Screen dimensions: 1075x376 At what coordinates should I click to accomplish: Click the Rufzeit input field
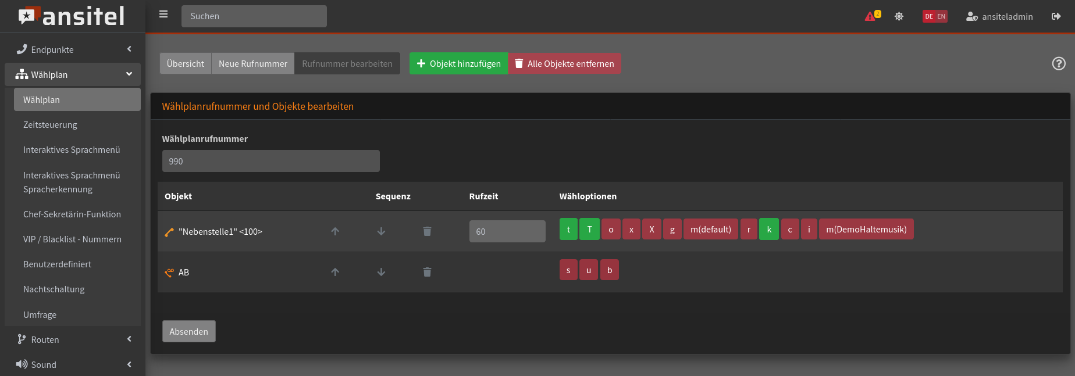coord(507,231)
